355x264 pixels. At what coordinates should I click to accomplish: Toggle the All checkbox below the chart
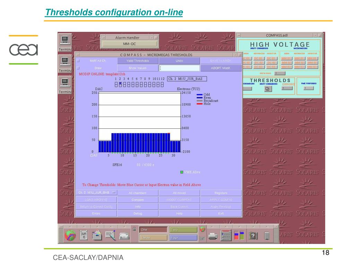pos(92,155)
